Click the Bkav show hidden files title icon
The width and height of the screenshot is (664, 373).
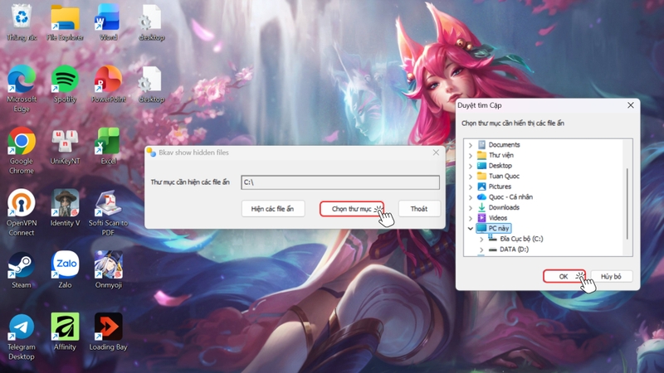(x=151, y=153)
